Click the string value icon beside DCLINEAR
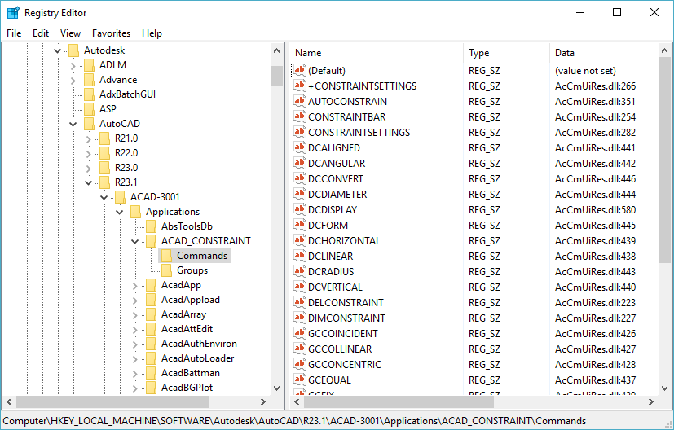 [x=300, y=256]
